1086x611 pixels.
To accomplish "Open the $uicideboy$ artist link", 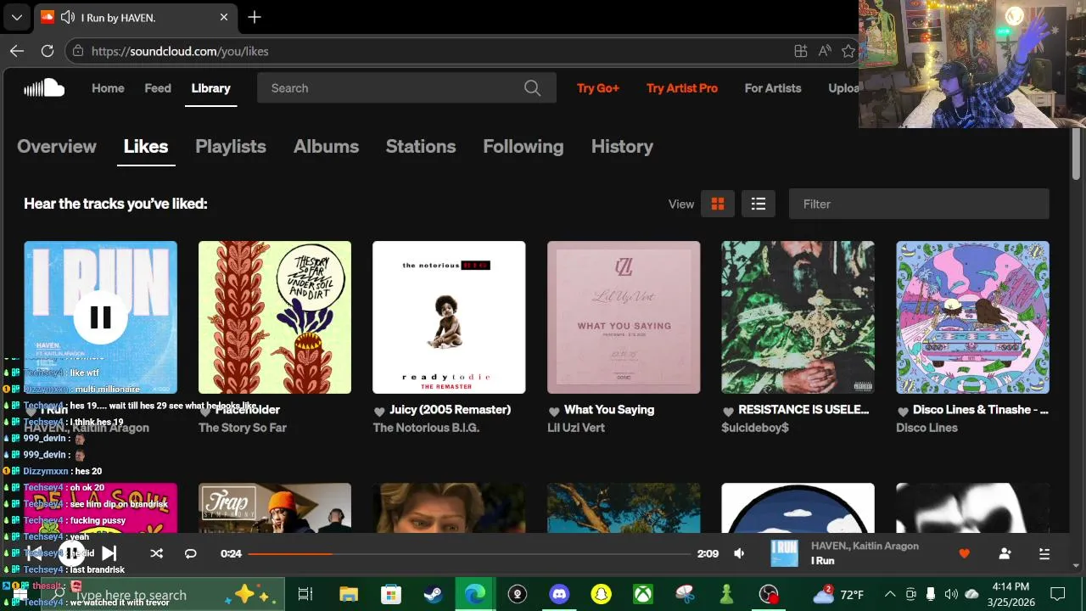I will (x=755, y=428).
